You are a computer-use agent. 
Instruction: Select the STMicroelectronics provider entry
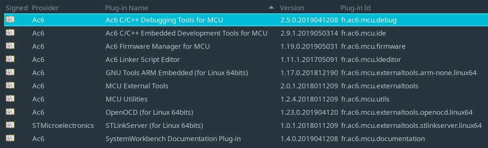(x=63, y=126)
